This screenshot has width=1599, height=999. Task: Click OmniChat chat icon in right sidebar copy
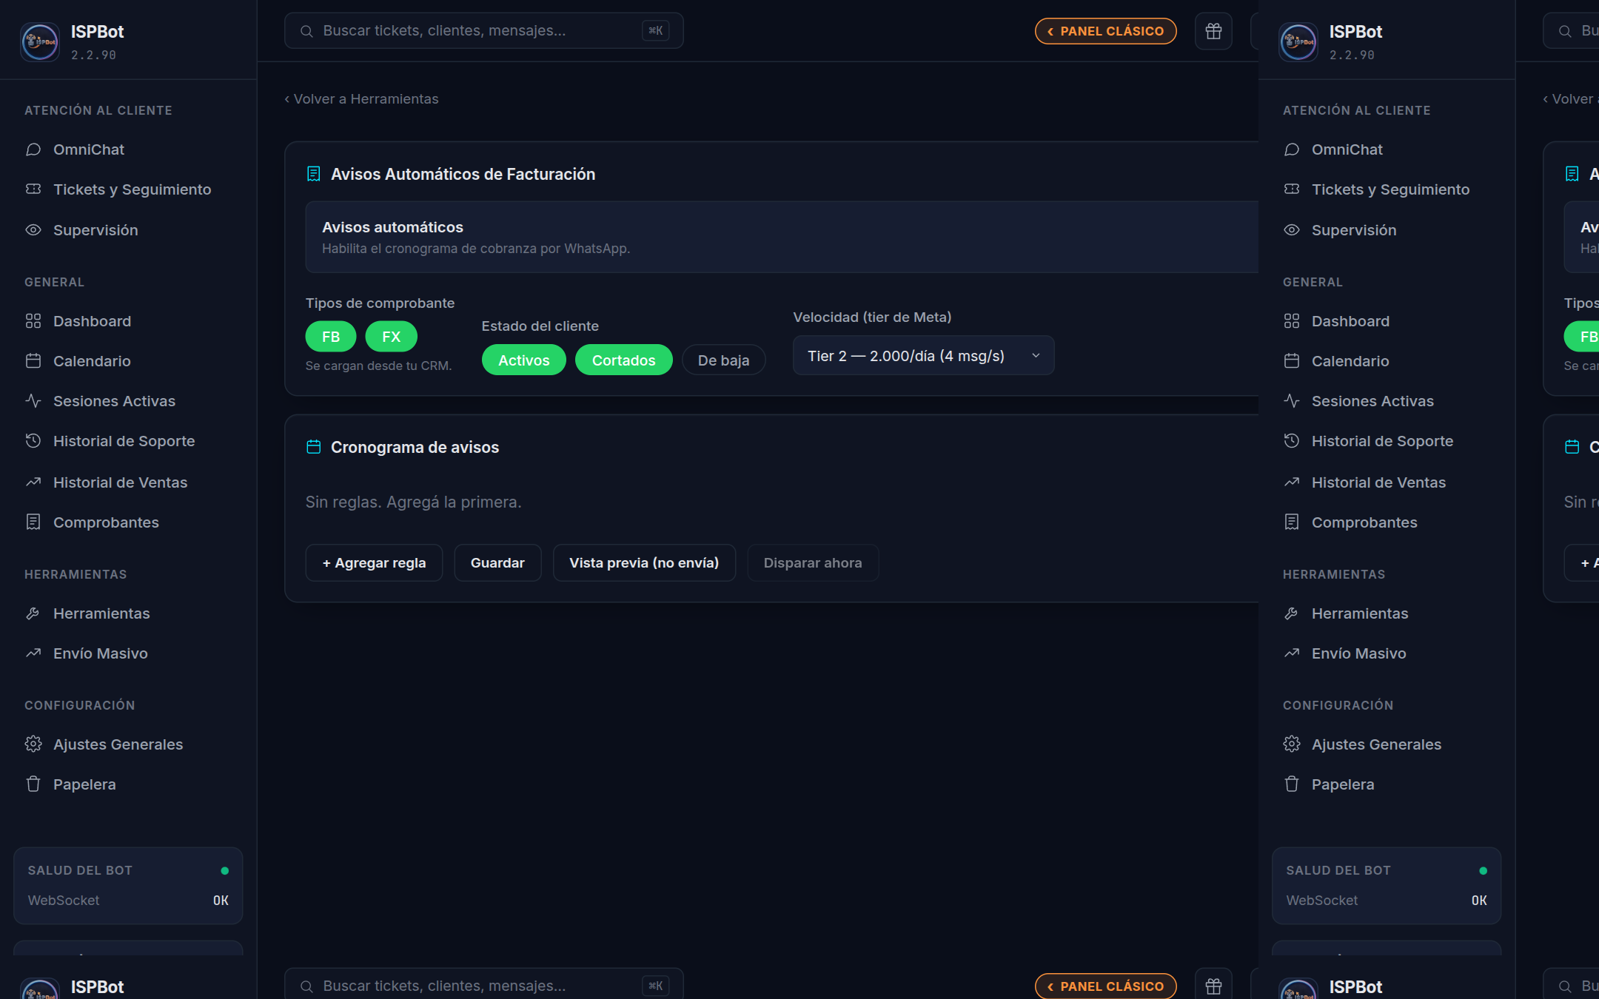(1292, 149)
